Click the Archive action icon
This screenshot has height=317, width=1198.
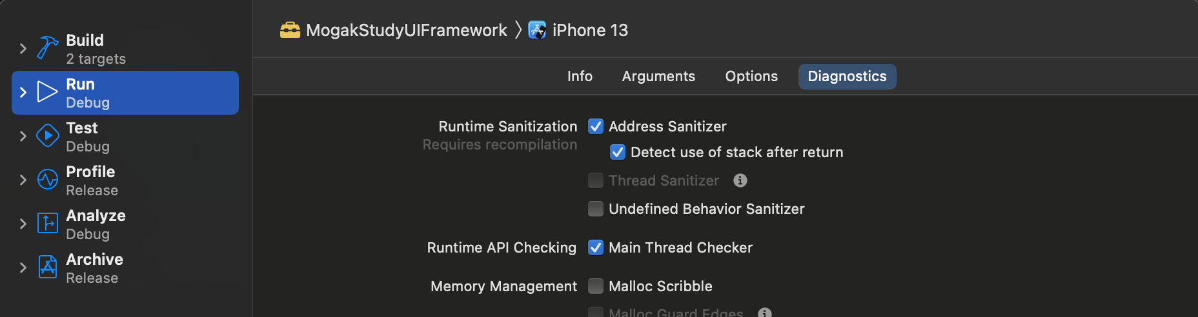pyautogui.click(x=47, y=267)
